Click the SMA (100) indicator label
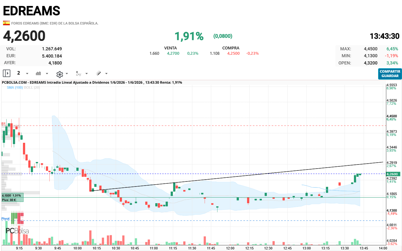Image resolution: width=402 pixels, height=251 pixels. (x=15, y=87)
